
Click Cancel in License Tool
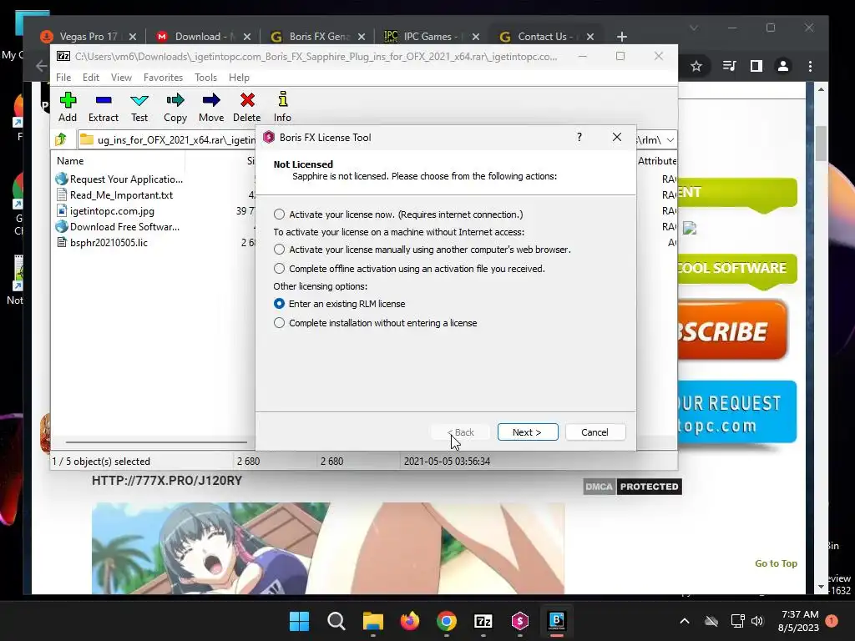(x=594, y=432)
